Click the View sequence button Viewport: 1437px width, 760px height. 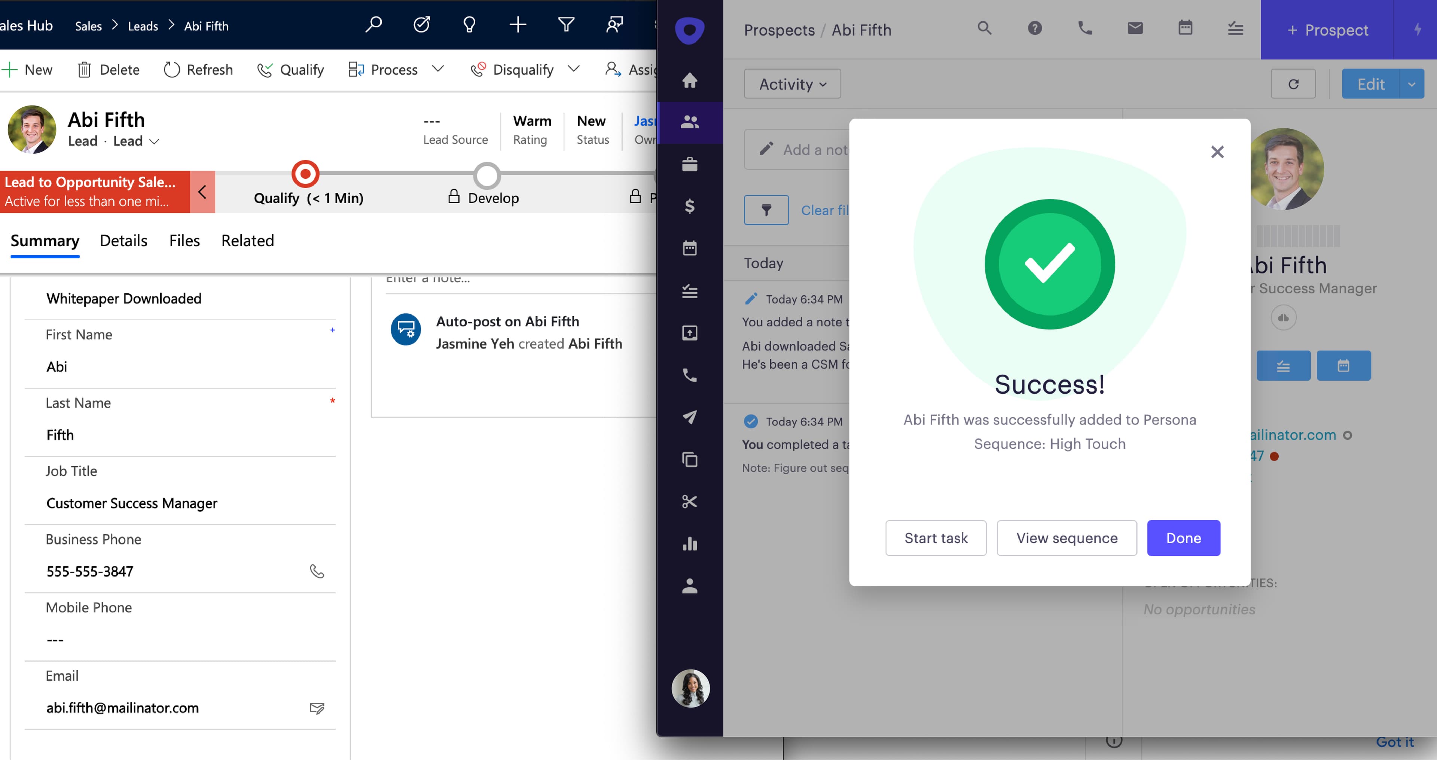pyautogui.click(x=1067, y=538)
